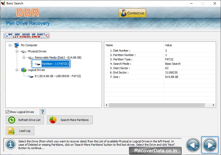
Task: Click the details pane scroll-left arrow
Action: pos(107,105)
